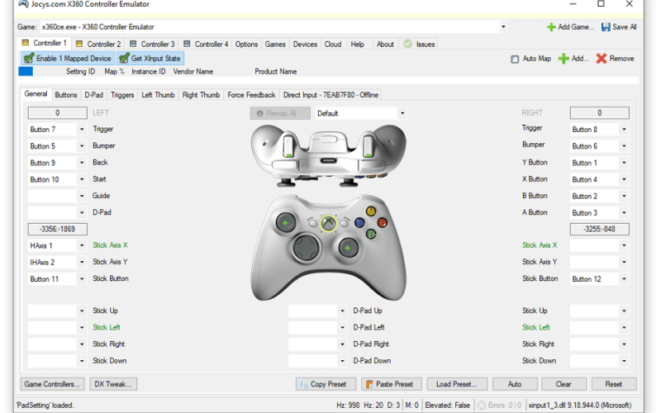Click the red B button on controller image
This screenshot has width=661, height=413.
(x=382, y=222)
